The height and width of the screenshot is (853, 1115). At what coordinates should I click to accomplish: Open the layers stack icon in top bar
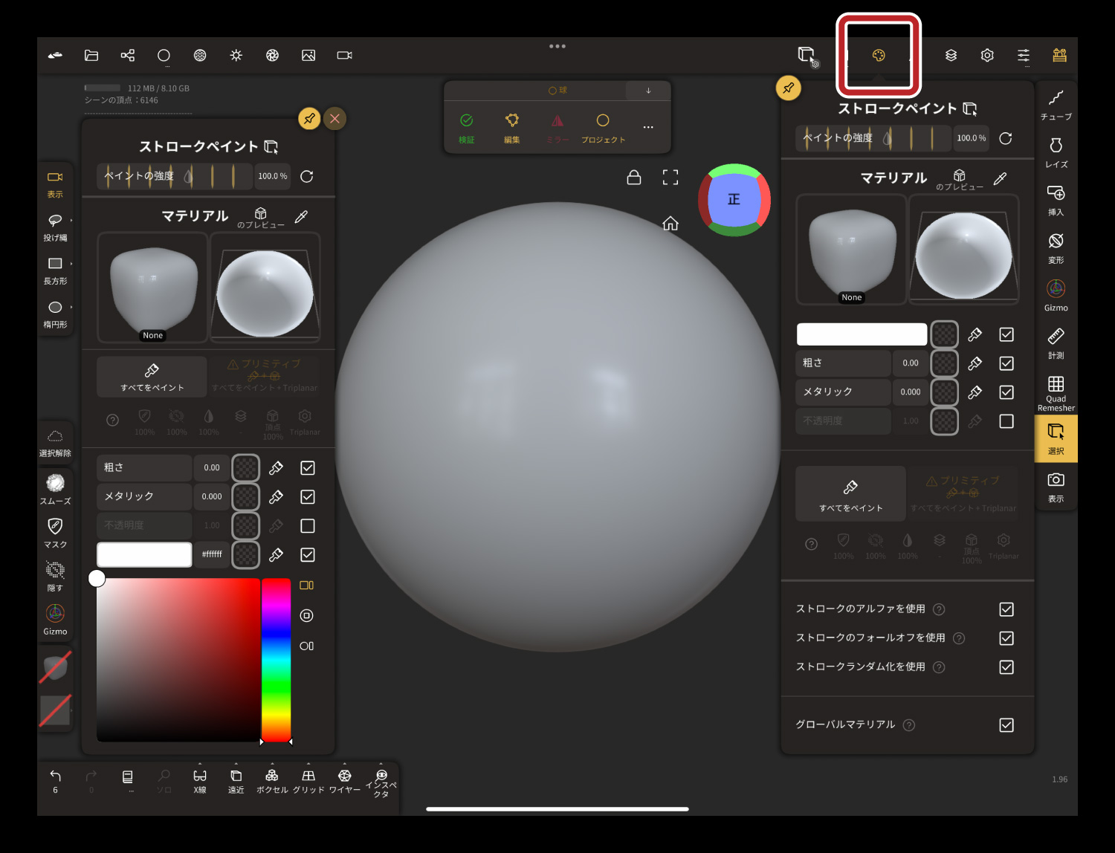(x=951, y=55)
